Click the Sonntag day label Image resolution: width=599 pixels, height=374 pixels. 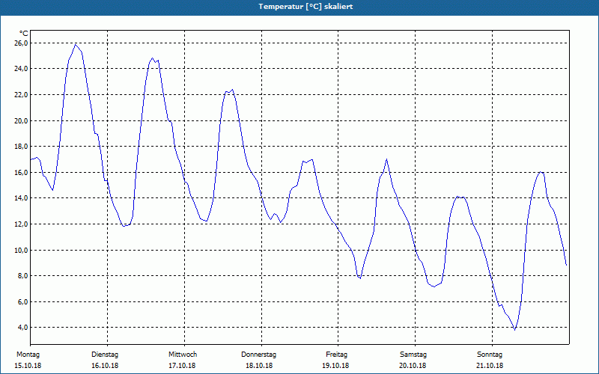(x=490, y=355)
